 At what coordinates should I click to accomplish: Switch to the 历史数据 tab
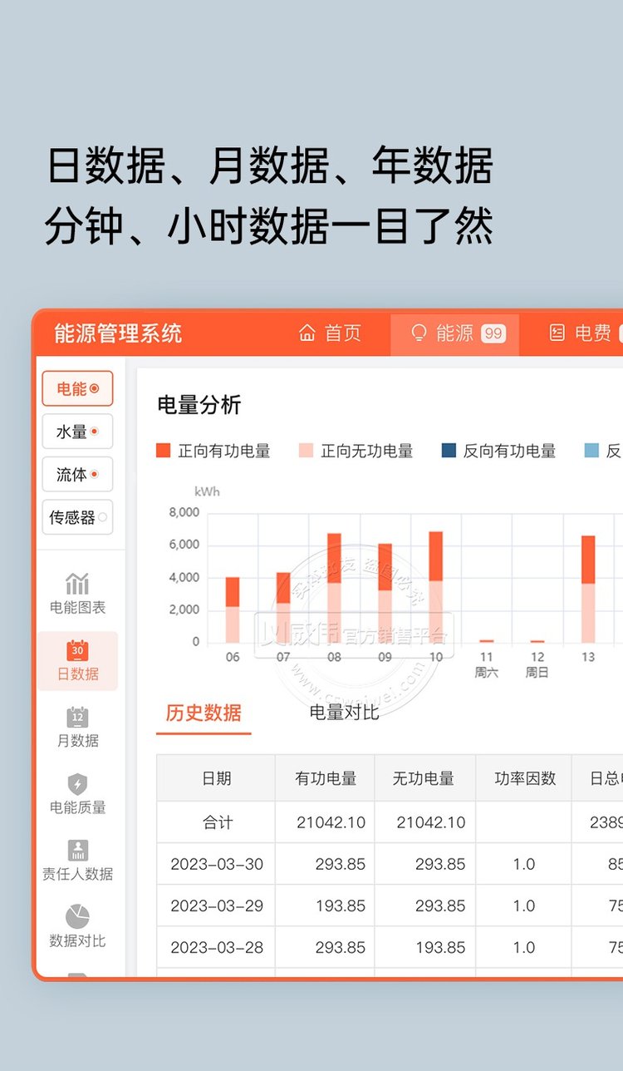point(204,713)
